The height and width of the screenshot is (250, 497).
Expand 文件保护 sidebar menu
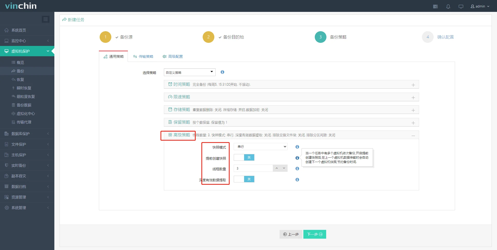pos(27,144)
